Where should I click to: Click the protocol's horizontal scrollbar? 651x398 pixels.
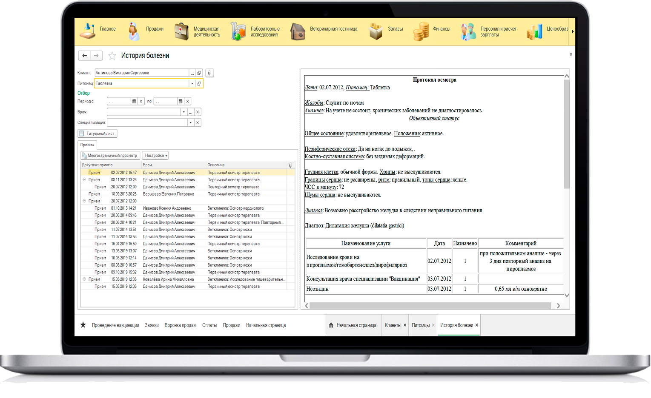click(x=430, y=306)
